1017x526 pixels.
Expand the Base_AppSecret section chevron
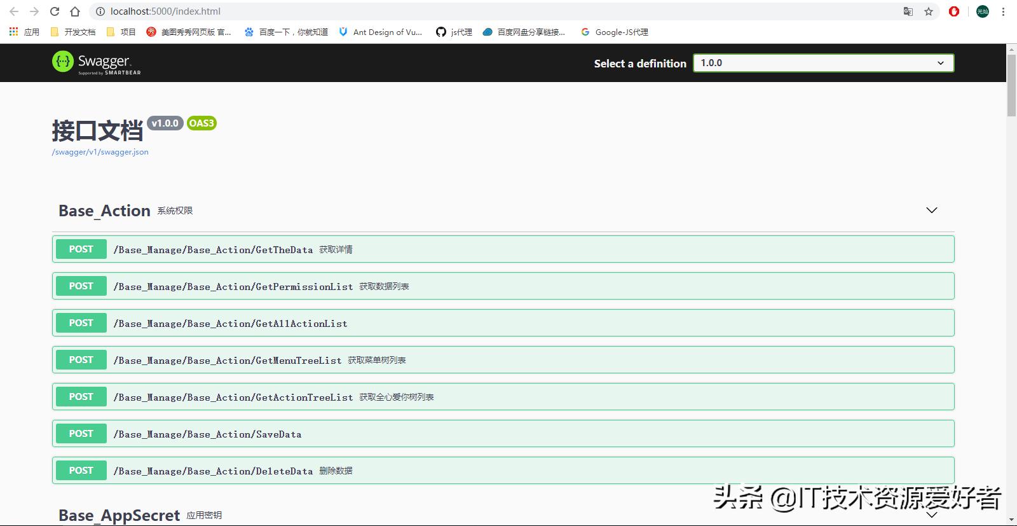coord(932,514)
